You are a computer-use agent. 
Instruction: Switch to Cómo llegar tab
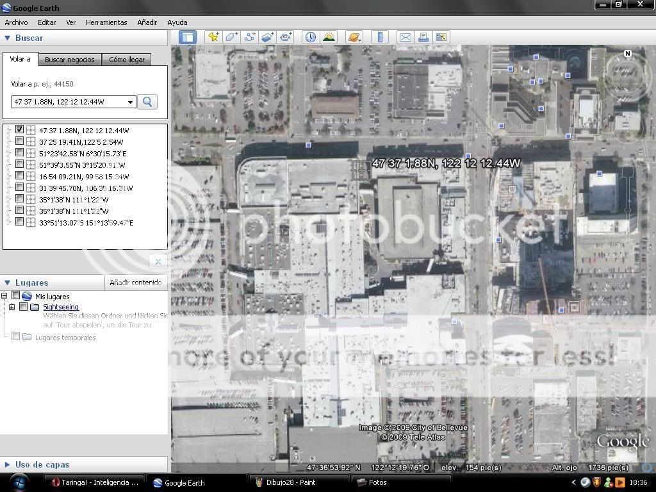[127, 60]
